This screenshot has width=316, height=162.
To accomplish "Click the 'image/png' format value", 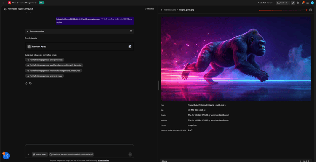I will point(192,125).
